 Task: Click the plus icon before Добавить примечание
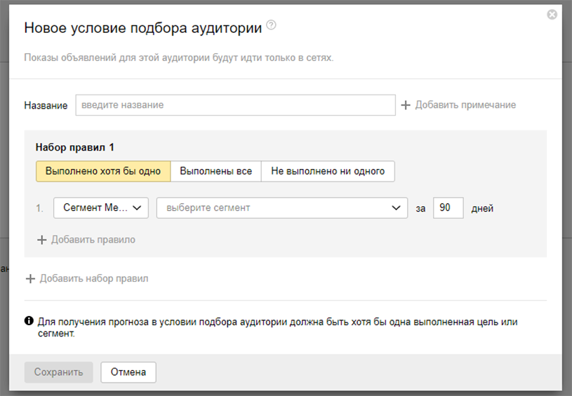pos(406,105)
